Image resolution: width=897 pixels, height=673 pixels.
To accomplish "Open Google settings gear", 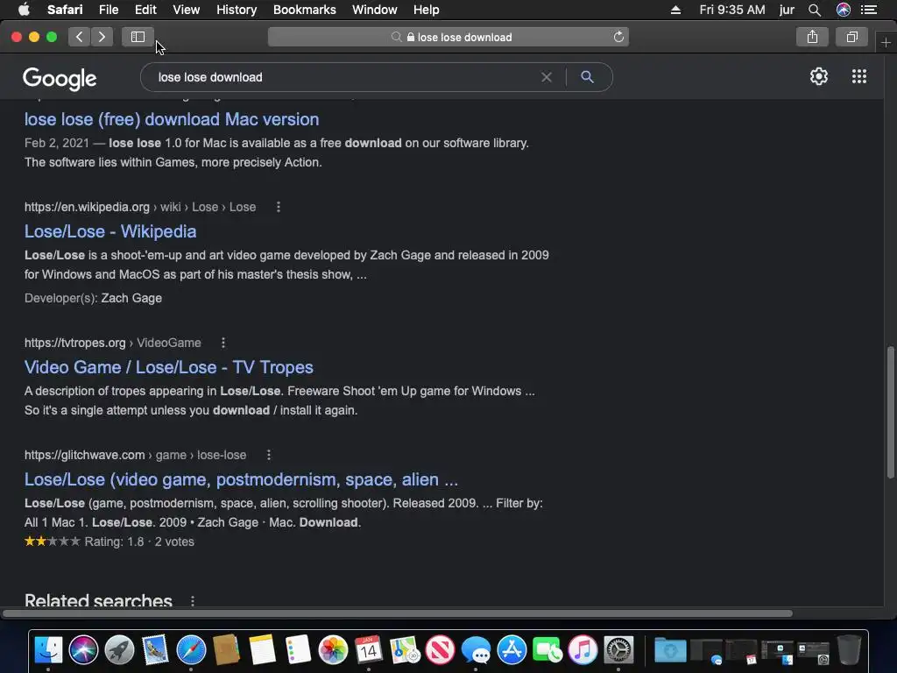I will coord(819,77).
